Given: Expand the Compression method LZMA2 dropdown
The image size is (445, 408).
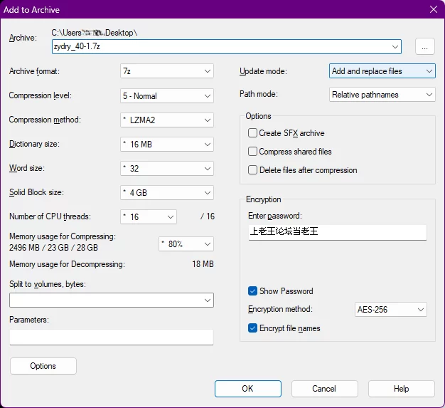Looking at the screenshot, I should pos(167,120).
